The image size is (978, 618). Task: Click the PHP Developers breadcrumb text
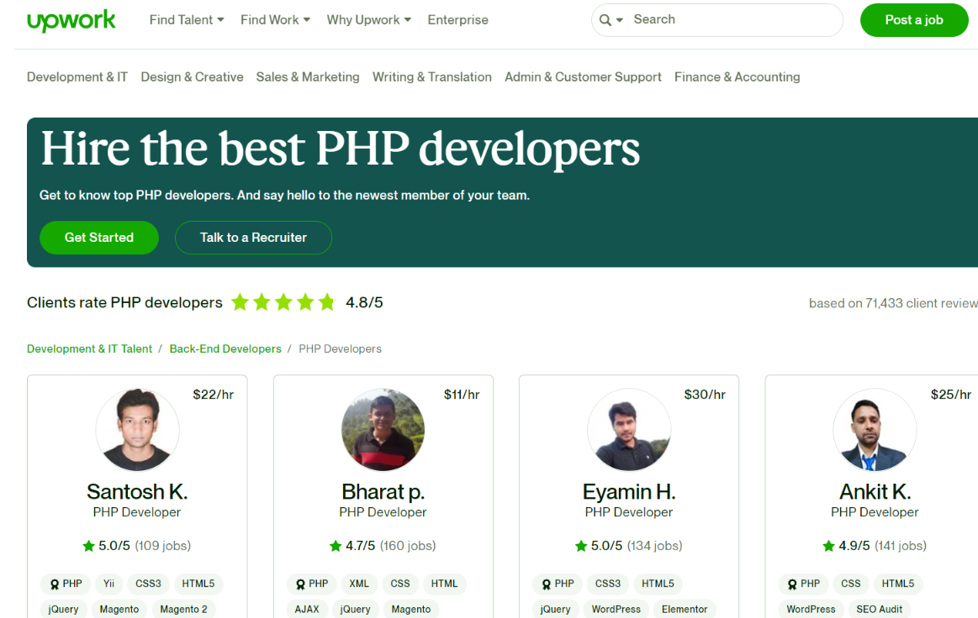pyautogui.click(x=340, y=348)
